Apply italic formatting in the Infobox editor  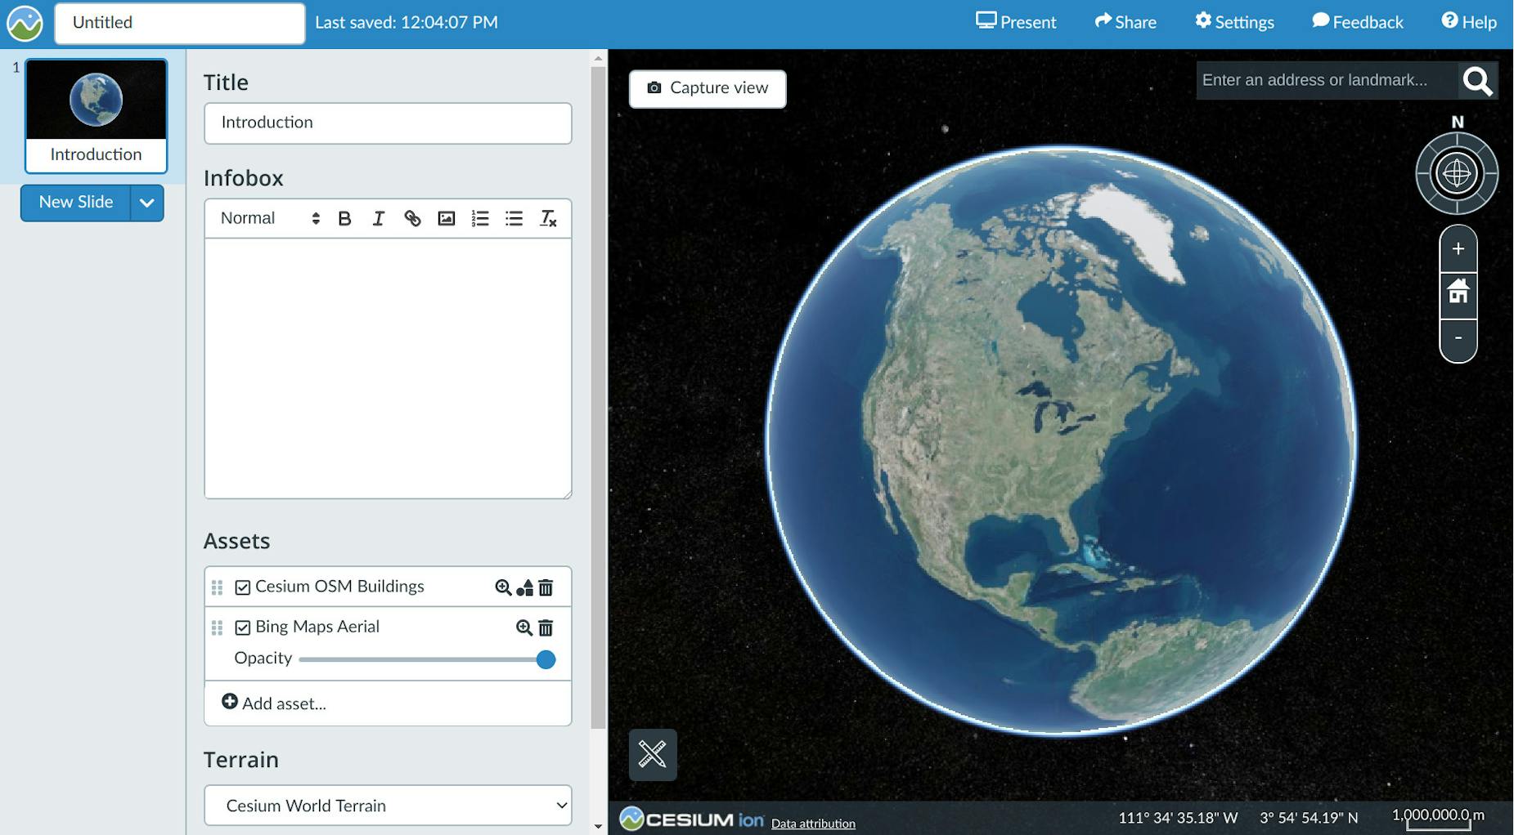click(378, 218)
